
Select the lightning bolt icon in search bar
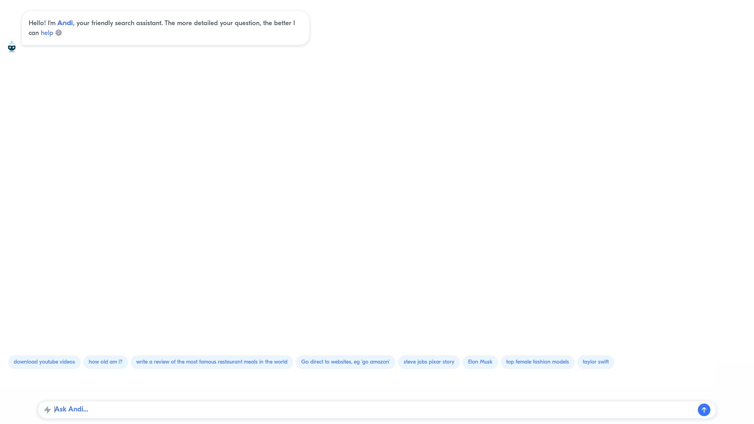(x=48, y=409)
